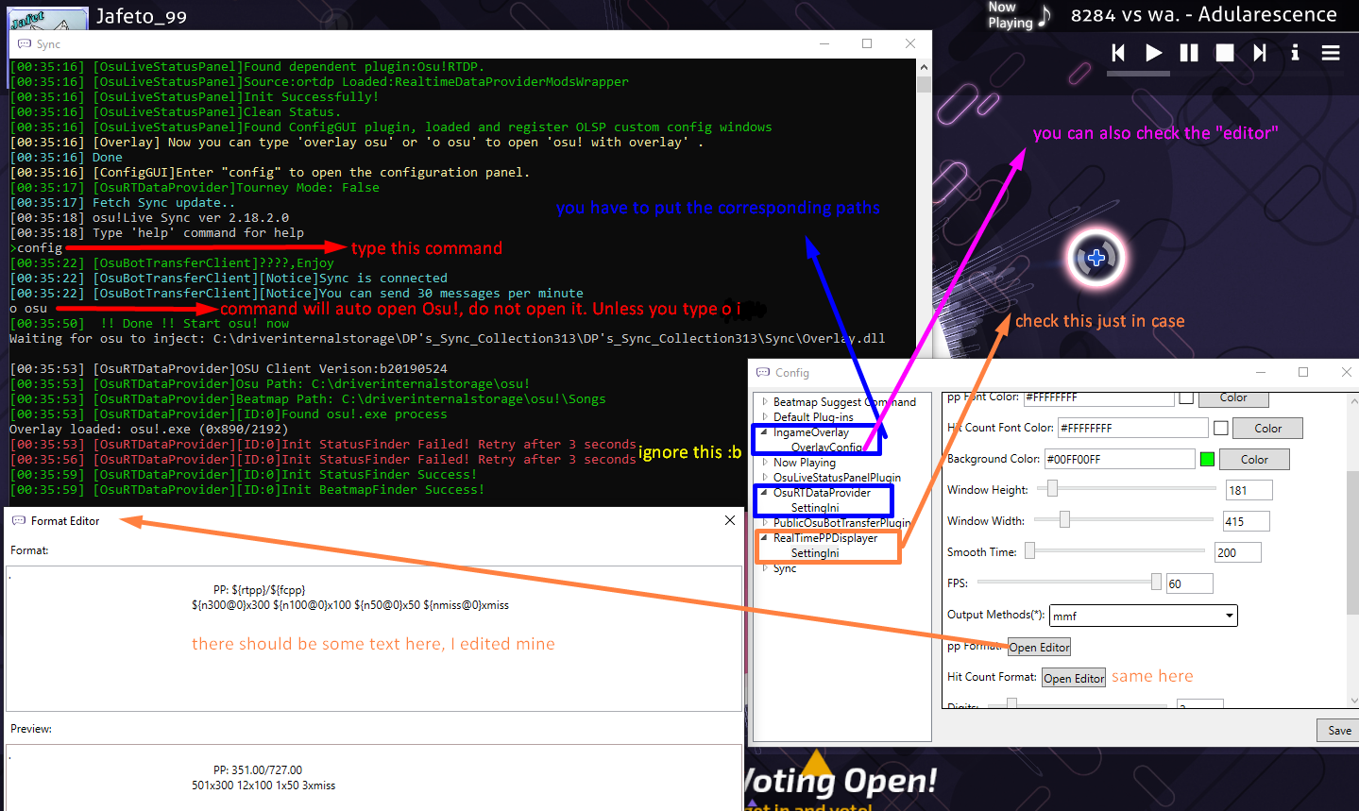Skip to previous track in osu! player
1359x811 pixels.
point(1118,53)
